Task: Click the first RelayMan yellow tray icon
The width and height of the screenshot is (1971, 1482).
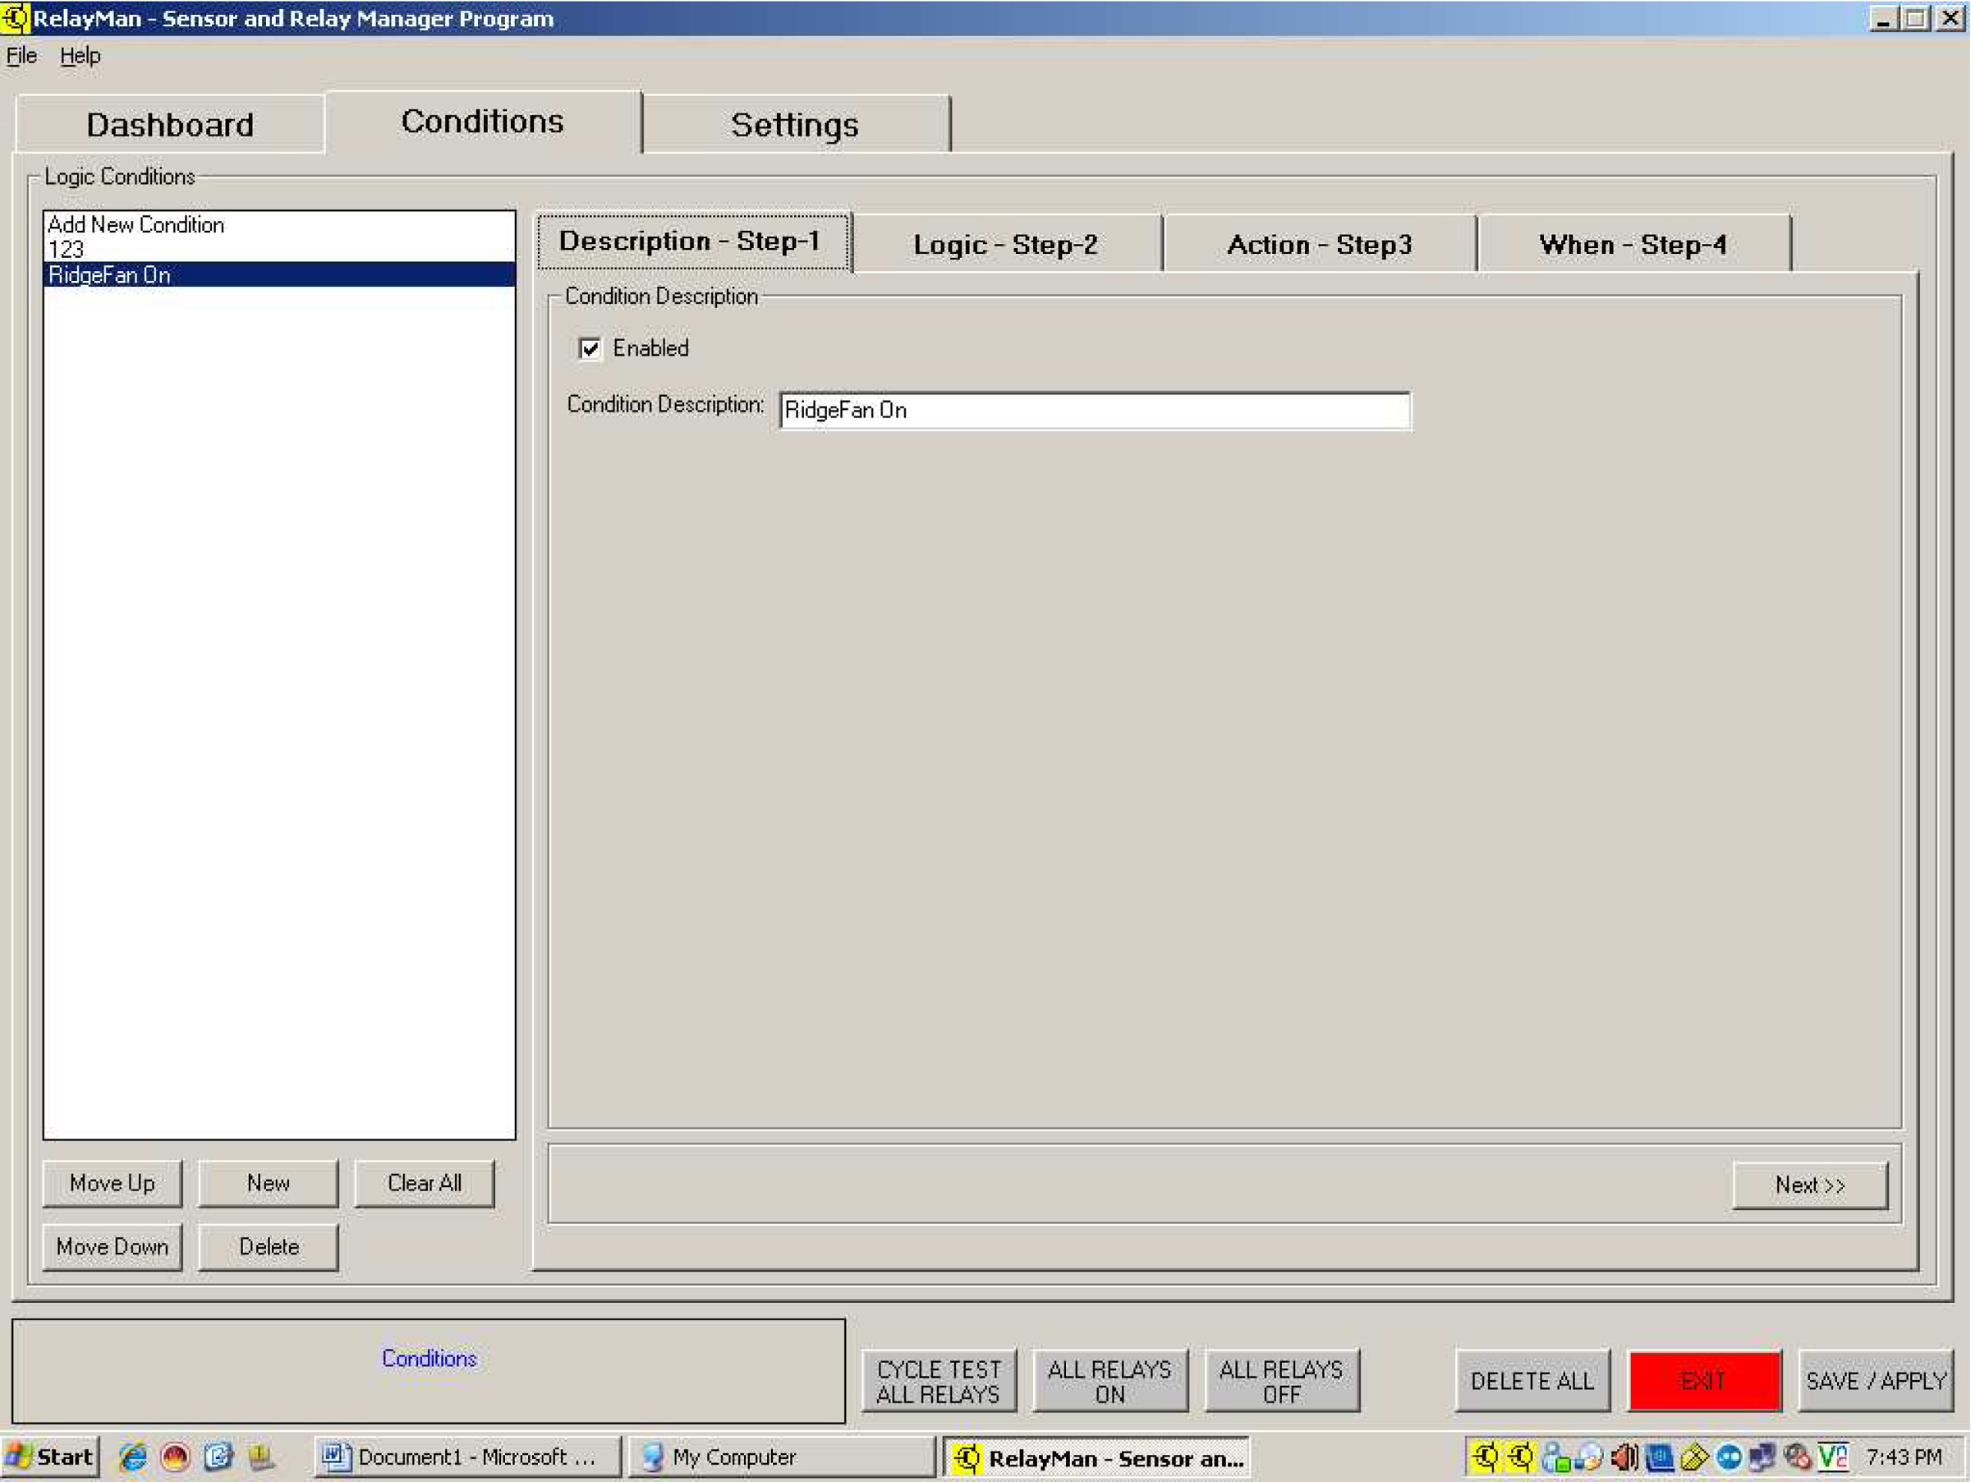Action: [x=1485, y=1457]
